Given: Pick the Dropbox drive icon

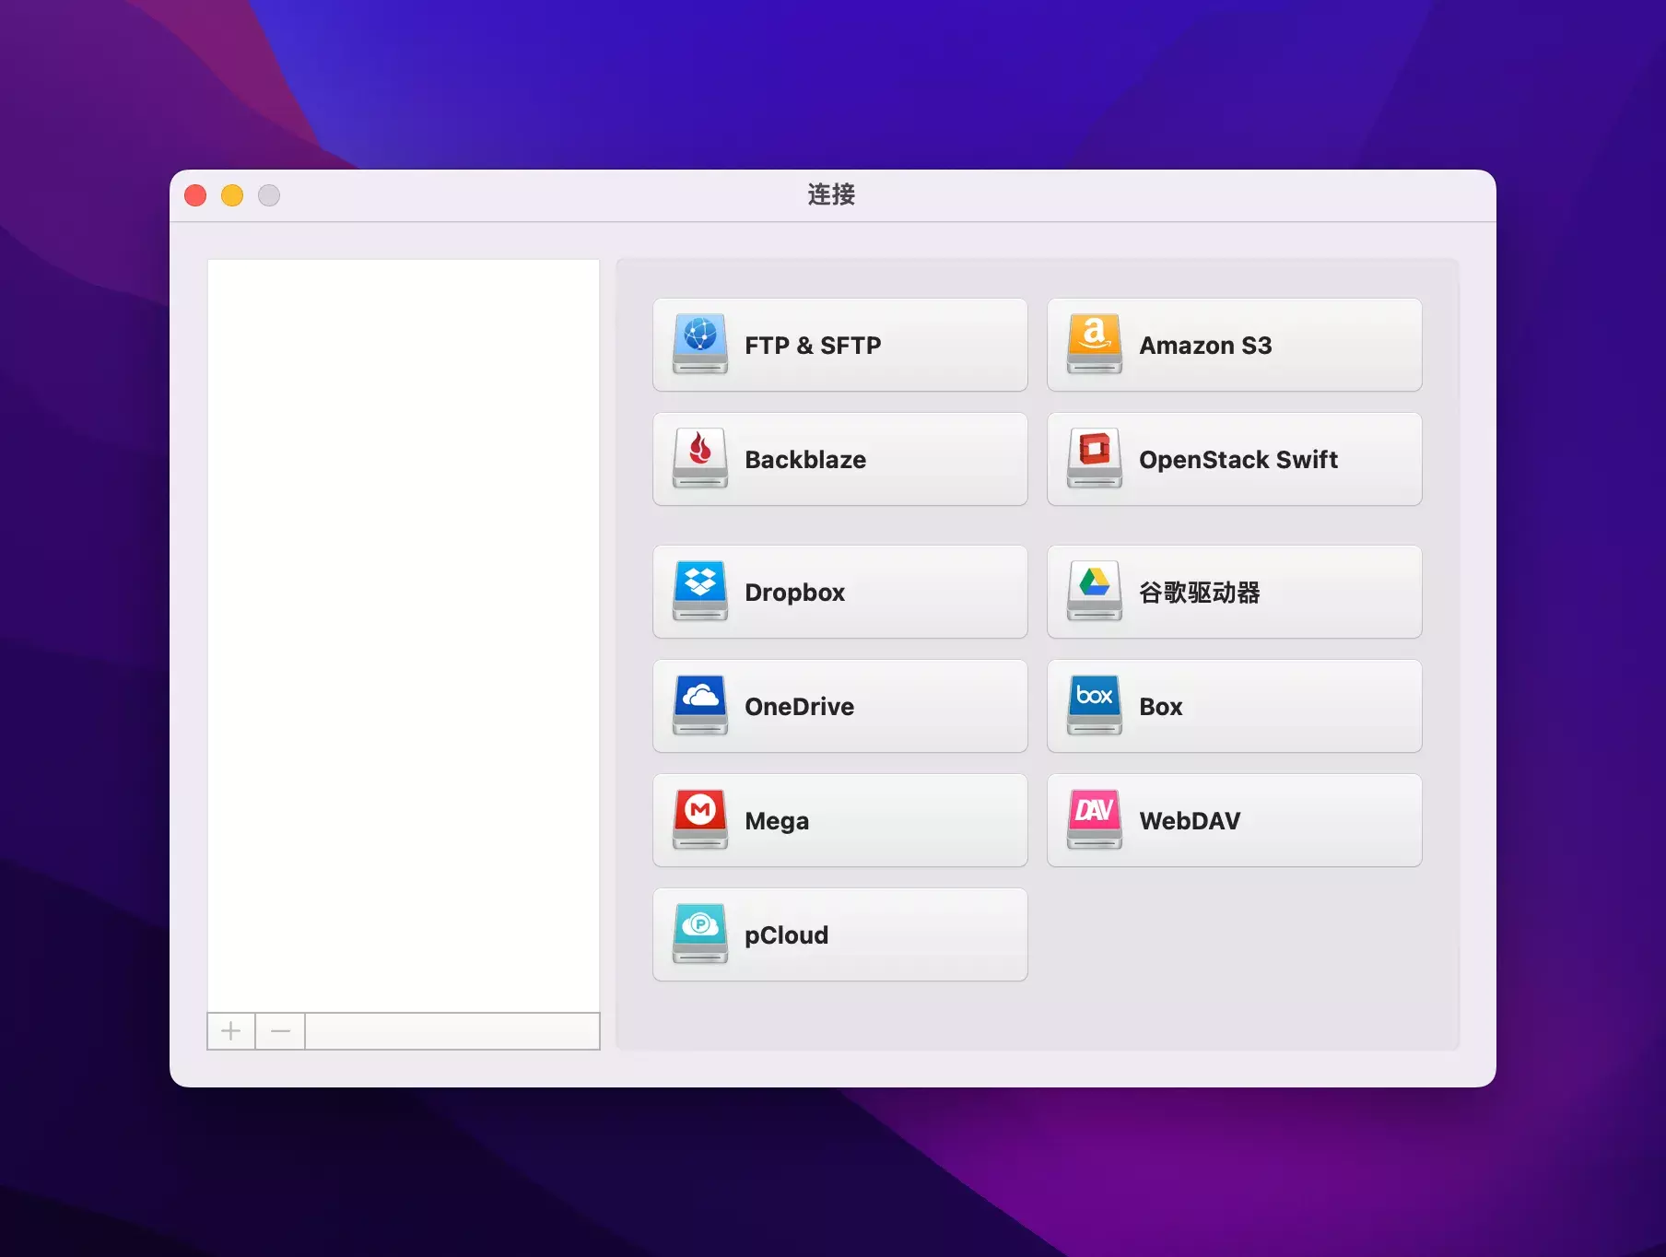Looking at the screenshot, I should coord(700,591).
